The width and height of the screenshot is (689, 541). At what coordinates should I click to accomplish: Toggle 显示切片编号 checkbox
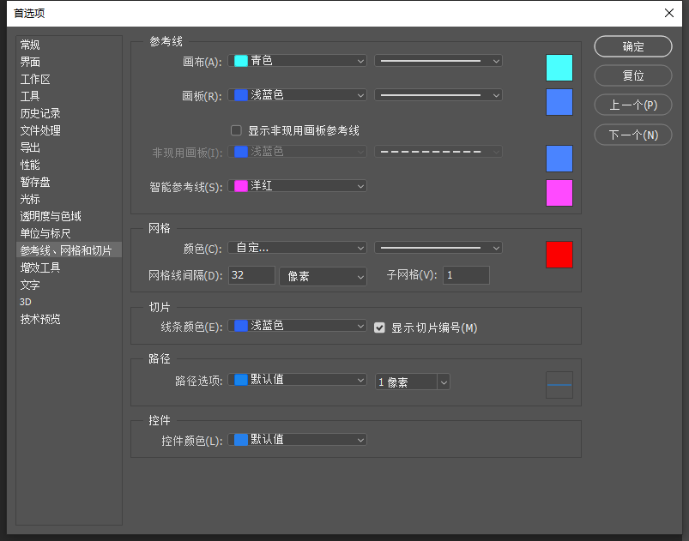(379, 328)
